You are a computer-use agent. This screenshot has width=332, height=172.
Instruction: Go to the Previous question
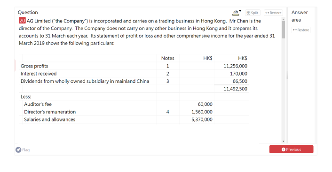(x=292, y=149)
